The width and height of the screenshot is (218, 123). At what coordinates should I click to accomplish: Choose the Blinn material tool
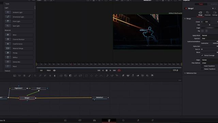(x=19, y=35)
